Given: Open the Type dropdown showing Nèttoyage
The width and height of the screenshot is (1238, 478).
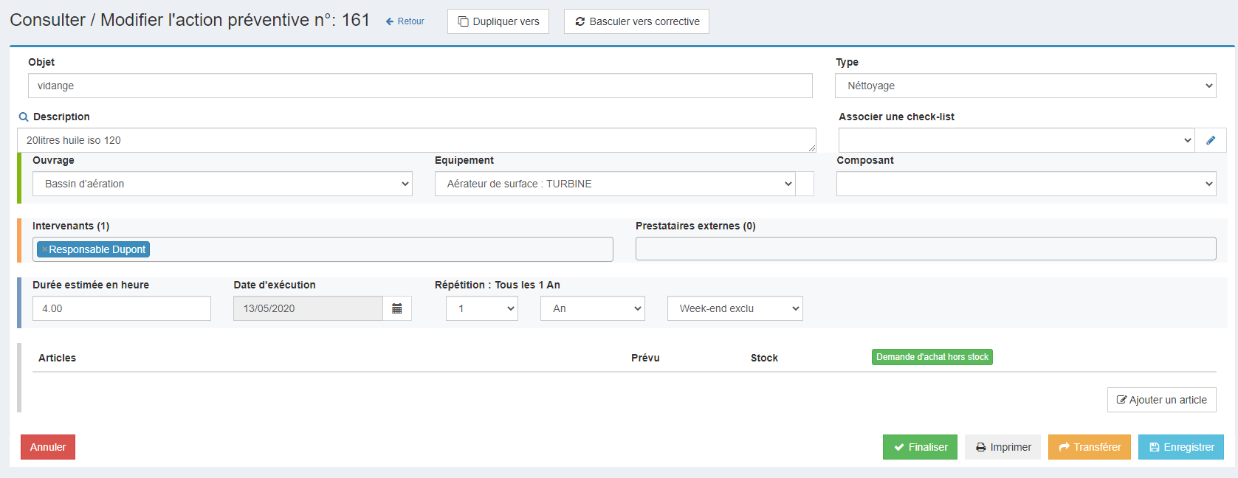Looking at the screenshot, I should click(x=1025, y=86).
